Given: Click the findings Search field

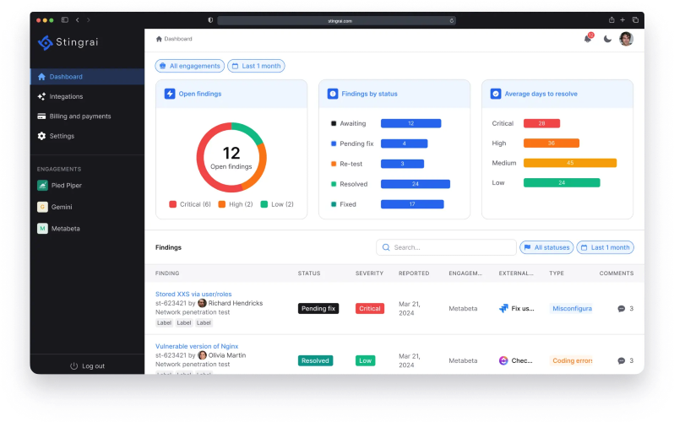Looking at the screenshot, I should (446, 247).
